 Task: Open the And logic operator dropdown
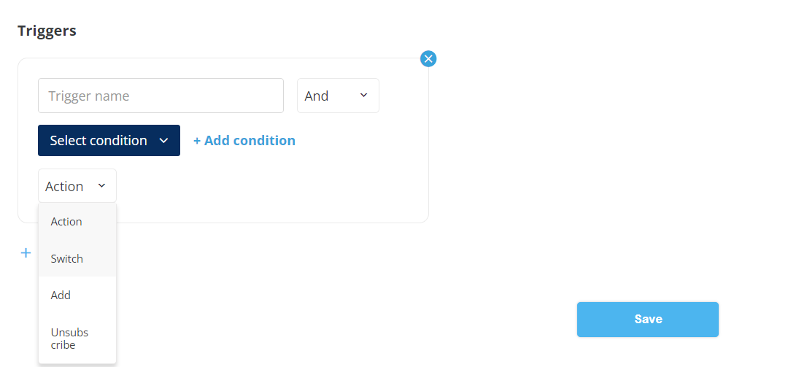point(338,96)
